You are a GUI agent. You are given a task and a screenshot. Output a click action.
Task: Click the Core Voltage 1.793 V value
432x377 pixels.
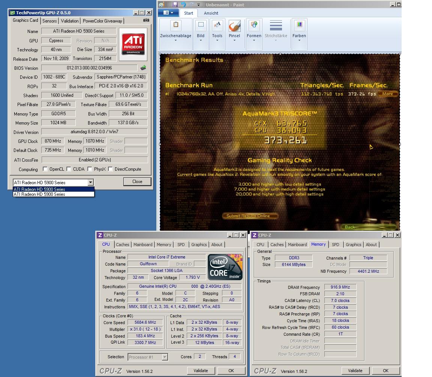(x=193, y=278)
